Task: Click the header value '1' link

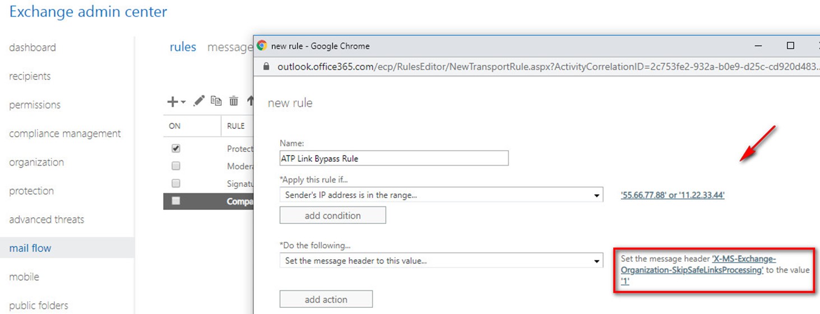Action: [625, 282]
